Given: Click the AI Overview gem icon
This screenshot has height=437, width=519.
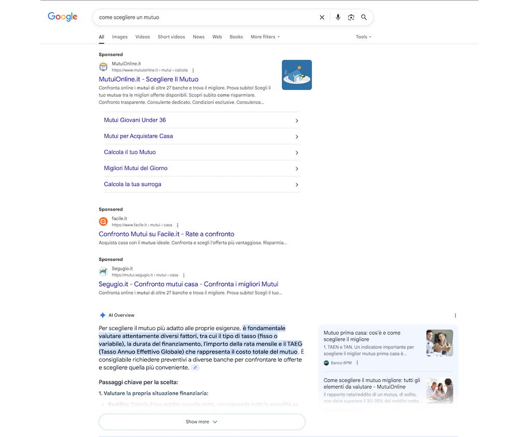Looking at the screenshot, I should tap(102, 315).
